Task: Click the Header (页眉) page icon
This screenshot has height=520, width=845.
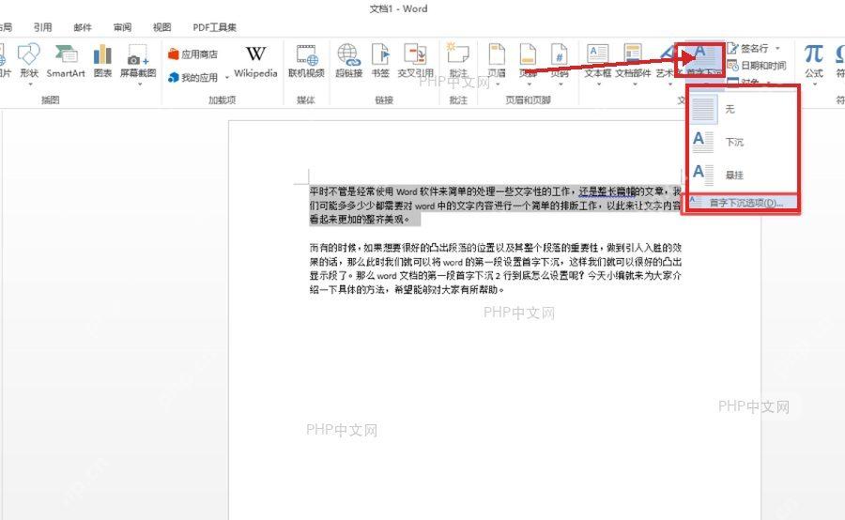Action: (x=497, y=54)
